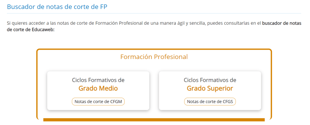The width and height of the screenshot is (310, 125).
Task: Click the solid orange bar below the cards
Action: click(154, 120)
